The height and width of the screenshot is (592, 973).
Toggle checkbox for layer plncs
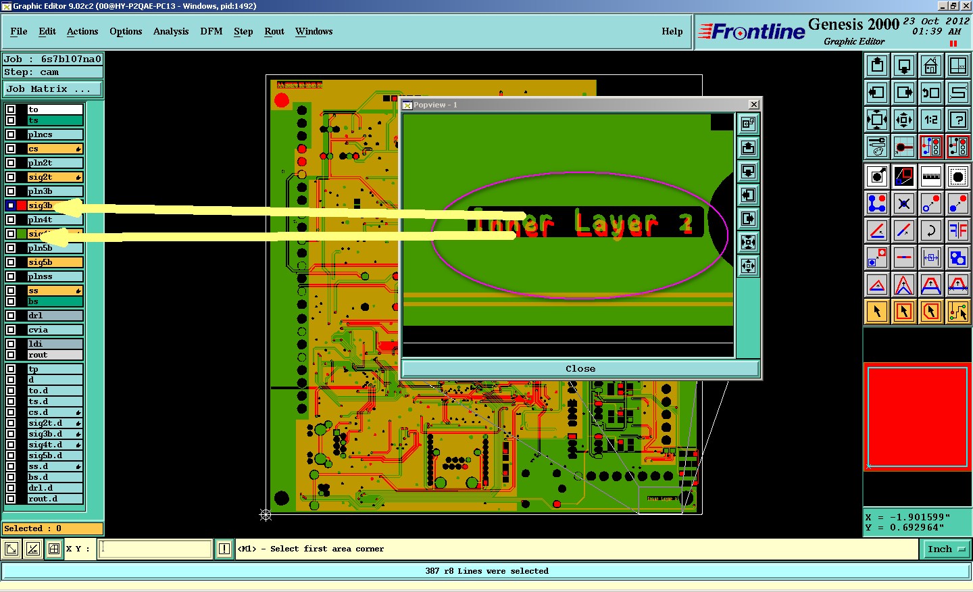click(x=11, y=134)
